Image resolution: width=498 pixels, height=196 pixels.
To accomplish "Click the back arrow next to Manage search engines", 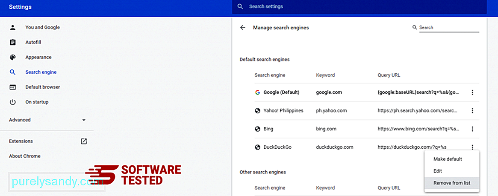I will [243, 28].
